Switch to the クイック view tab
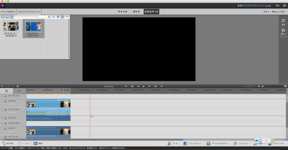Image resolution: width=288 pixels, height=150 pixels. click(x=122, y=12)
